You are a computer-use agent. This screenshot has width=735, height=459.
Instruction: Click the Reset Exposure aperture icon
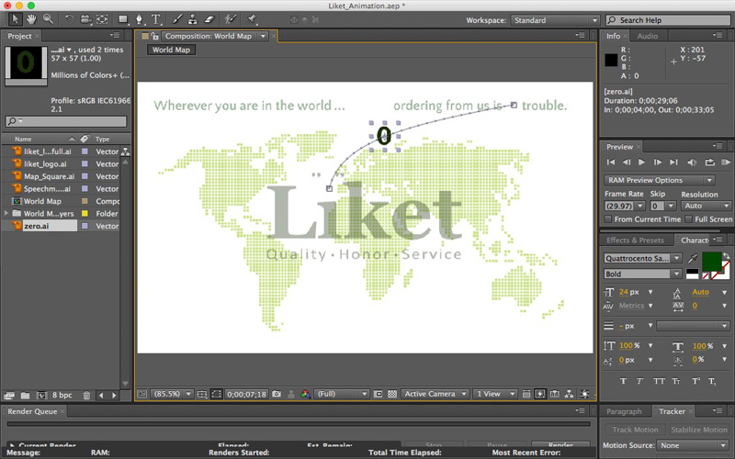click(584, 394)
